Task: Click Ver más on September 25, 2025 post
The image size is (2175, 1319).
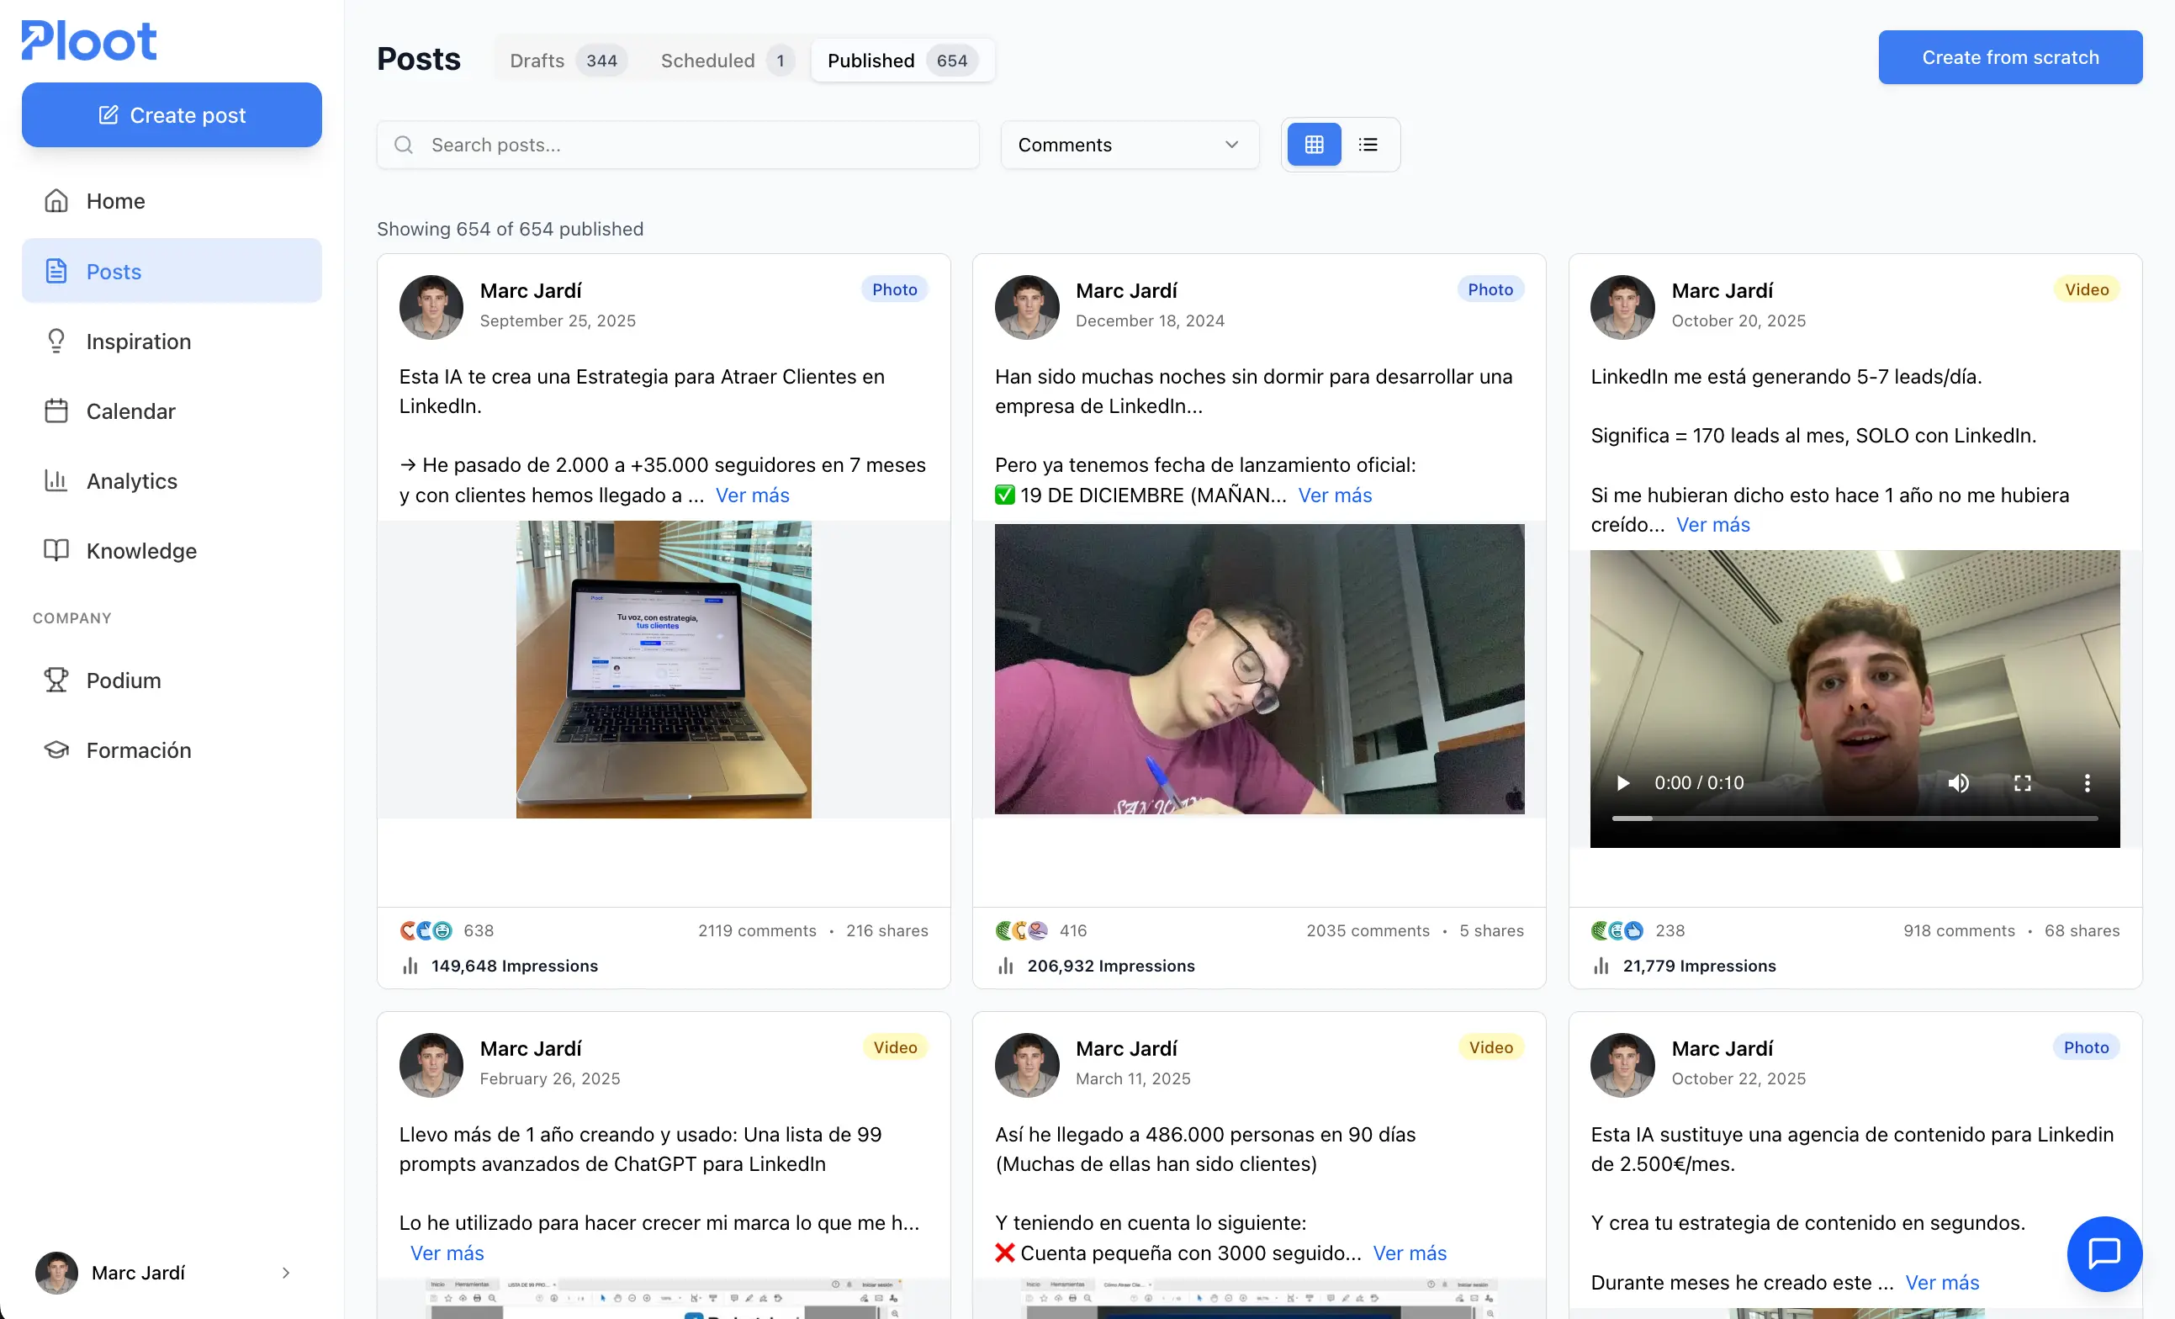Action: (x=752, y=495)
